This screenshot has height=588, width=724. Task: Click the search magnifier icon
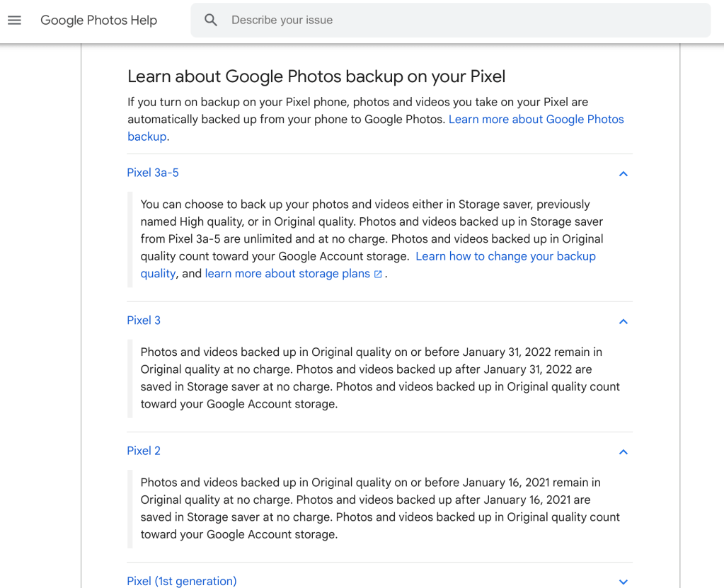click(211, 21)
